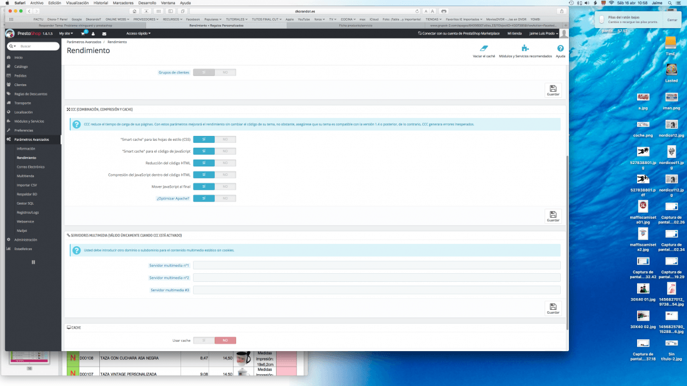Click Mi tienda link in top bar
This screenshot has height=386, width=687.
pos(515,34)
